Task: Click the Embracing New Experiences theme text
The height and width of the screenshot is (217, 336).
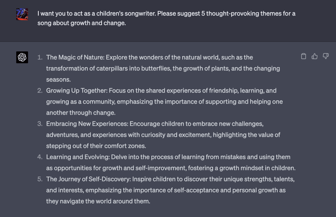Action: point(163,135)
